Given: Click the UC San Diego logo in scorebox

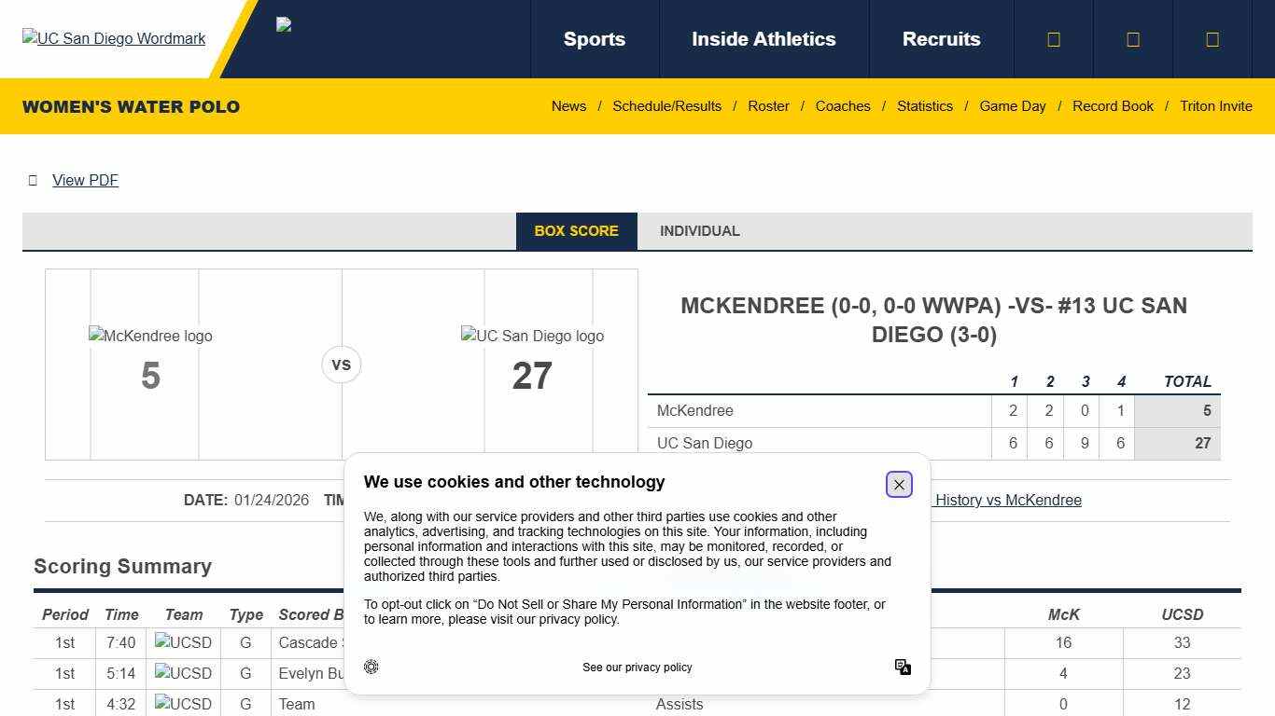Looking at the screenshot, I should [532, 336].
